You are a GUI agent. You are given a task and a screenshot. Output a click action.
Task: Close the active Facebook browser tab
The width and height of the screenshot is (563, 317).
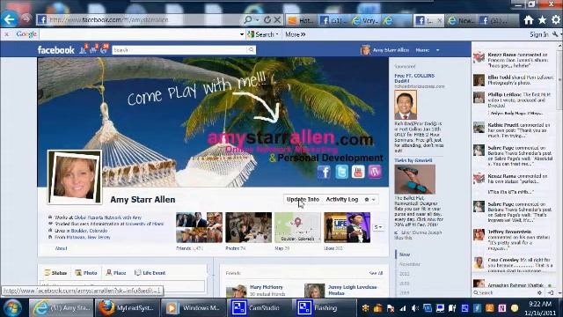(x=439, y=20)
